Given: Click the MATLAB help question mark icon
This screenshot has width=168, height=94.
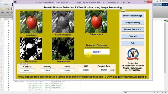Looking at the screenshot, I should (161, 4).
